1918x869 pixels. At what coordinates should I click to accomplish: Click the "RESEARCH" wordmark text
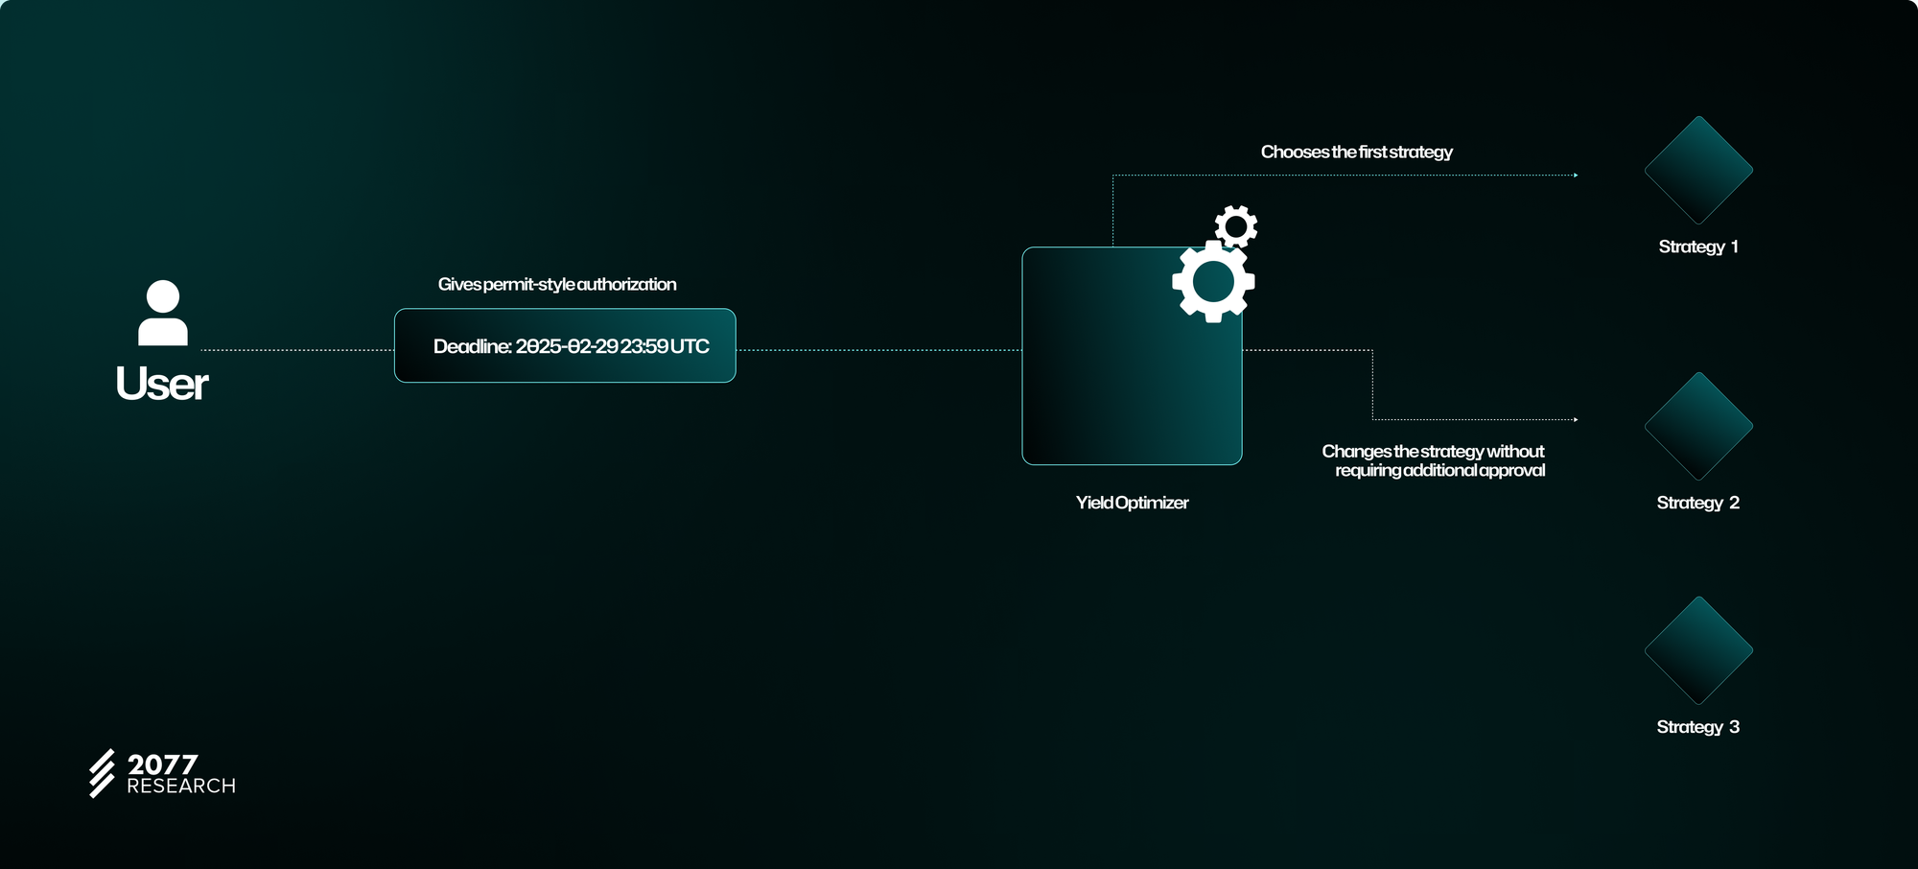pos(181,787)
